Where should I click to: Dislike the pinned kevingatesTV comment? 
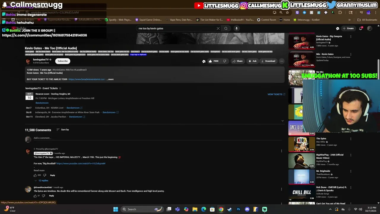pos(45,175)
